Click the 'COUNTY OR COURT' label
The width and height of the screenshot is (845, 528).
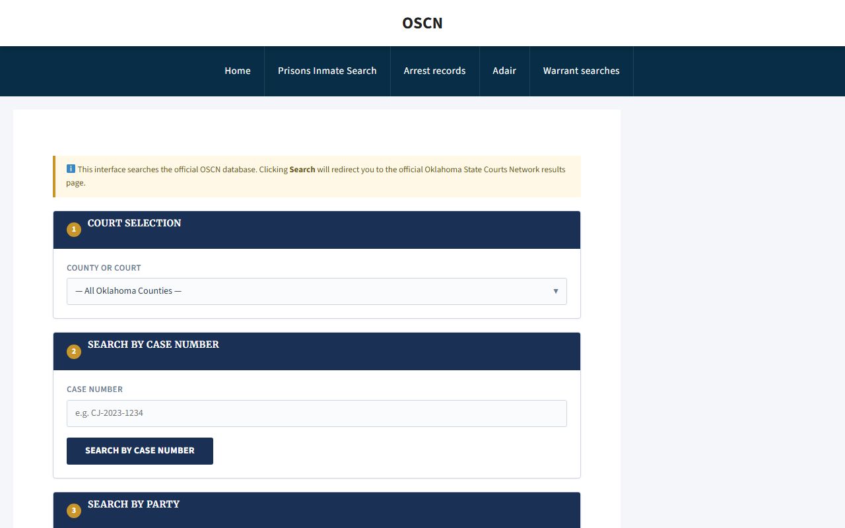coord(104,268)
